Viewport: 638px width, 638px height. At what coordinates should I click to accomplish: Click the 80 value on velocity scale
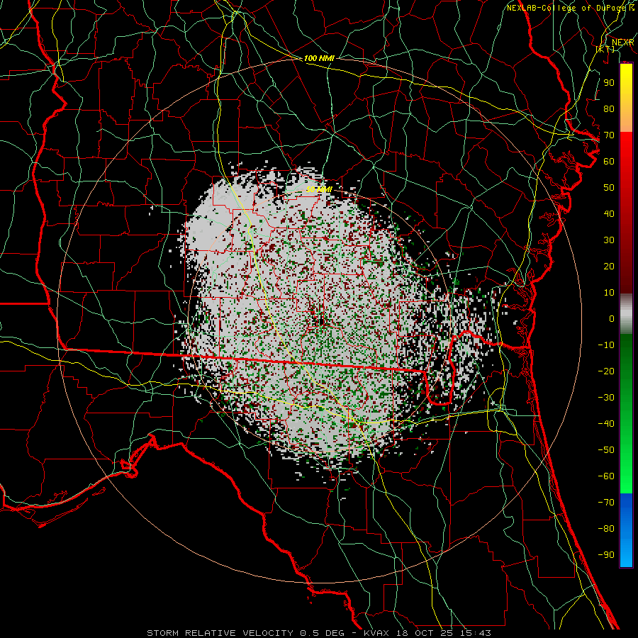[609, 108]
